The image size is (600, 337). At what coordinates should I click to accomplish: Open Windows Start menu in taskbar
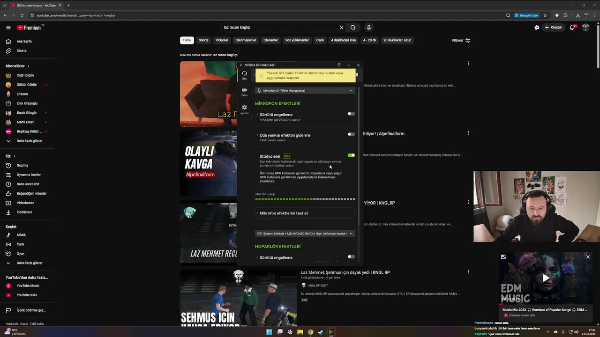tap(269, 332)
